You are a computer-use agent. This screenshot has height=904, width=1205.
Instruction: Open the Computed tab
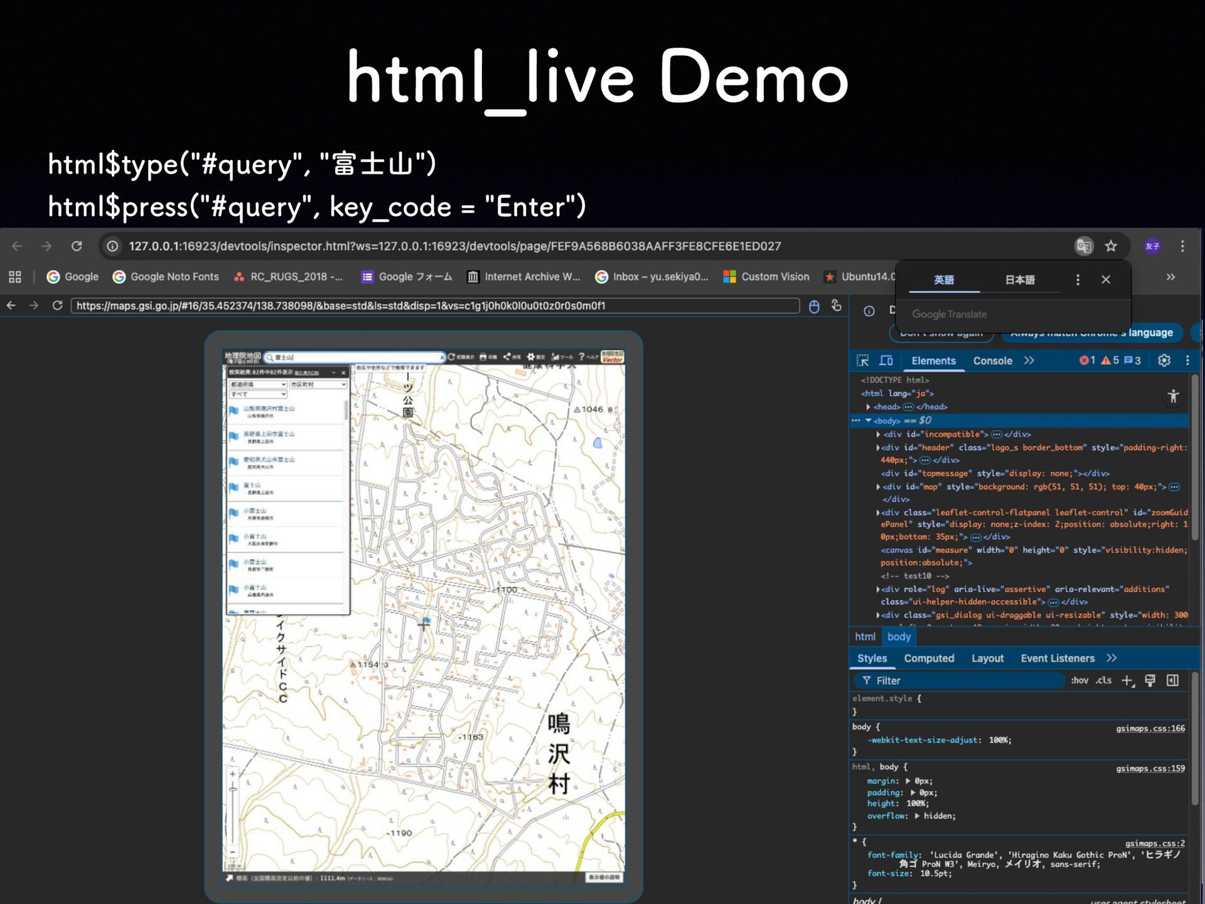pos(929,659)
